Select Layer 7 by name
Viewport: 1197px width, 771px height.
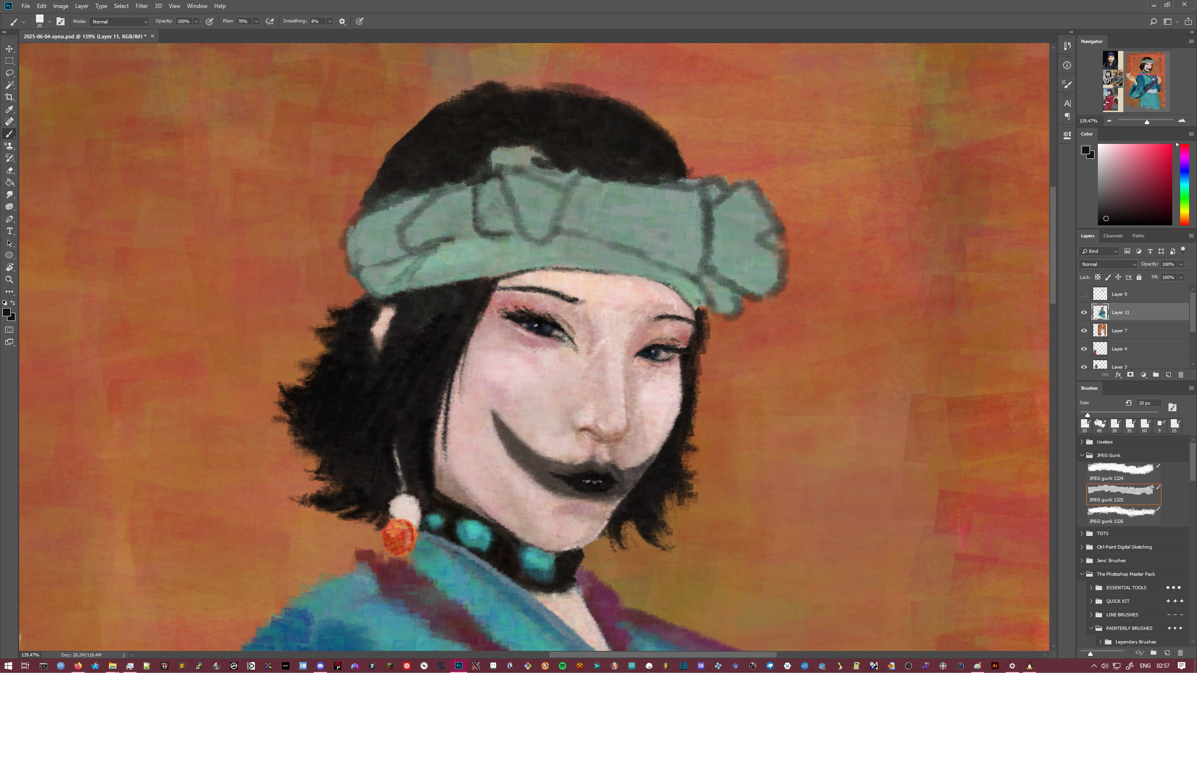click(1119, 330)
